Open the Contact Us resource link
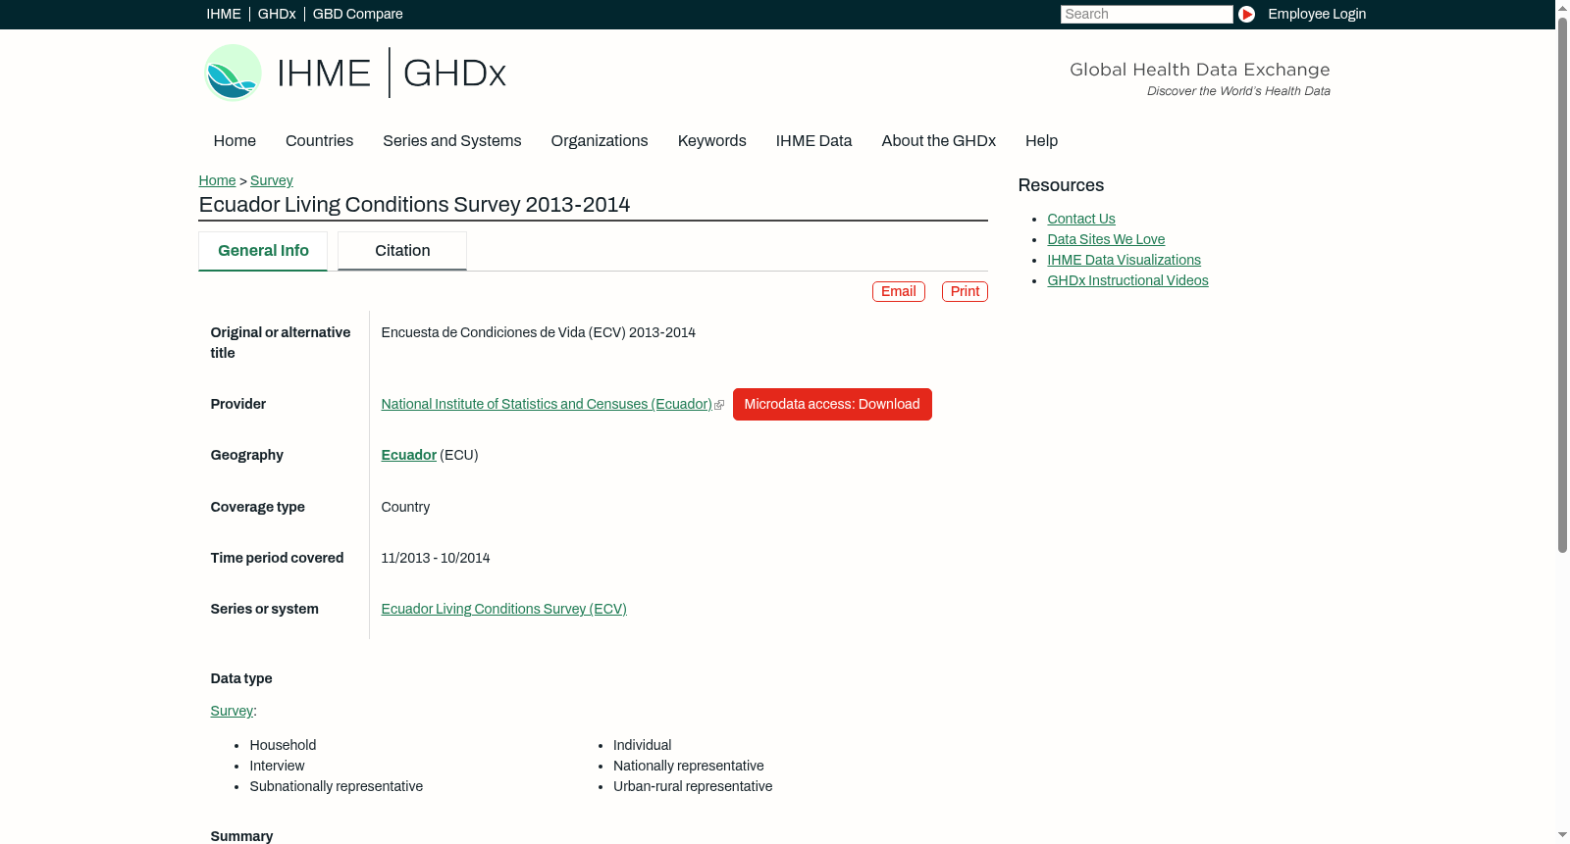The height and width of the screenshot is (844, 1570). tap(1081, 219)
